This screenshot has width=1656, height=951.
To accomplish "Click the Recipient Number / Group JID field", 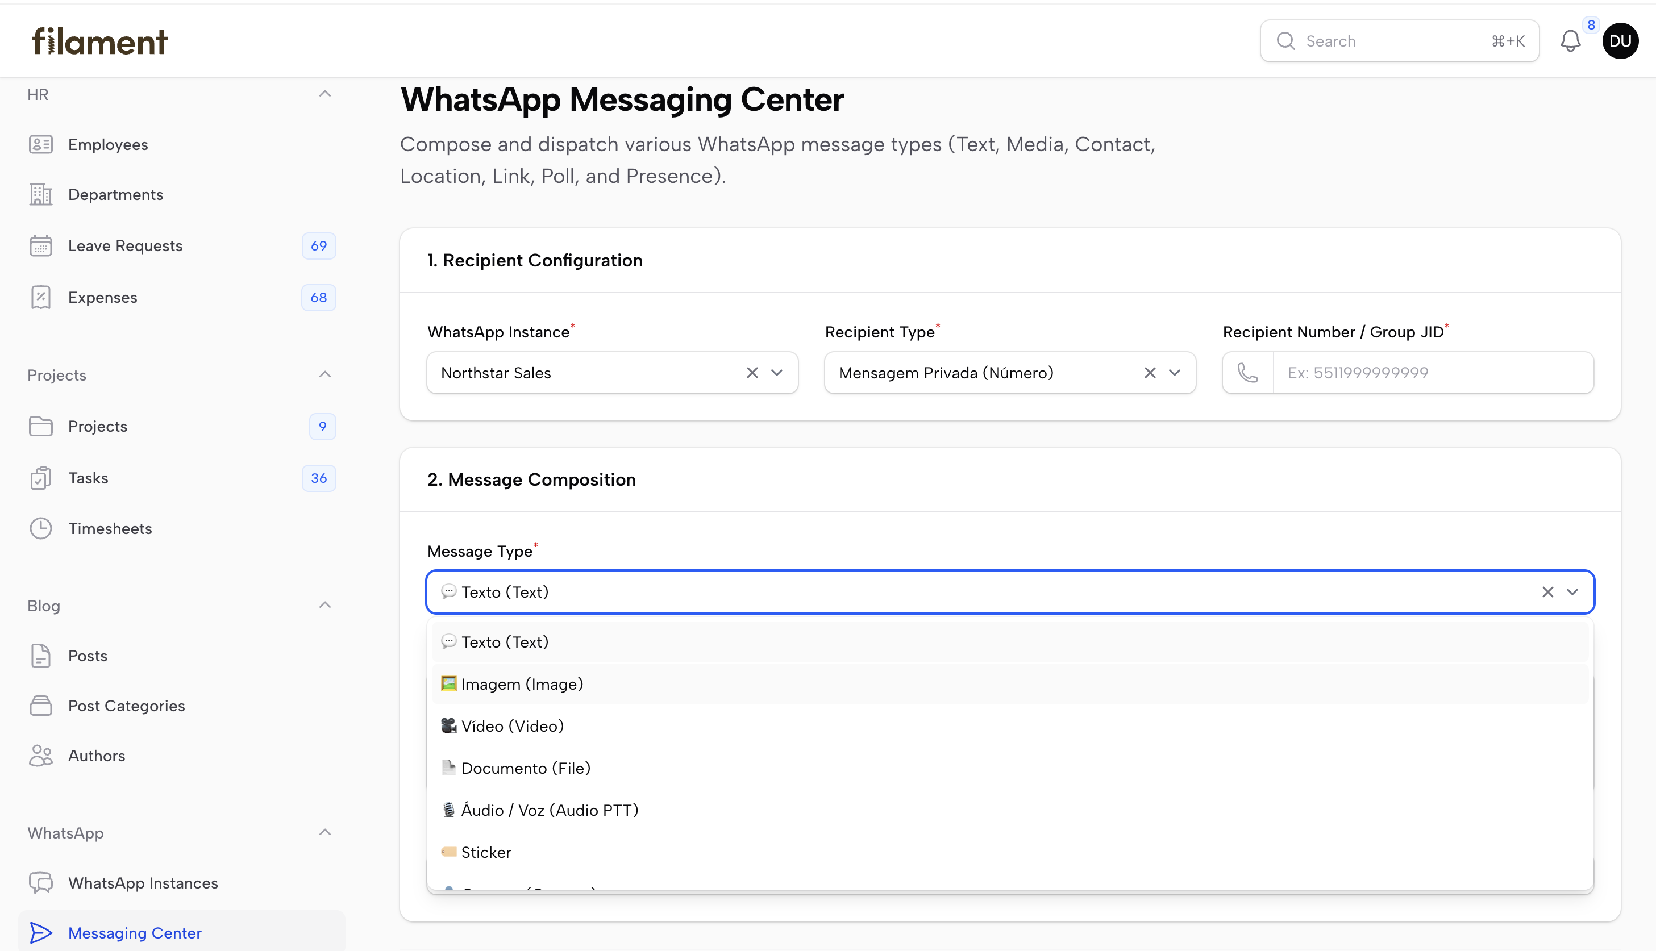I will pyautogui.click(x=1433, y=373).
